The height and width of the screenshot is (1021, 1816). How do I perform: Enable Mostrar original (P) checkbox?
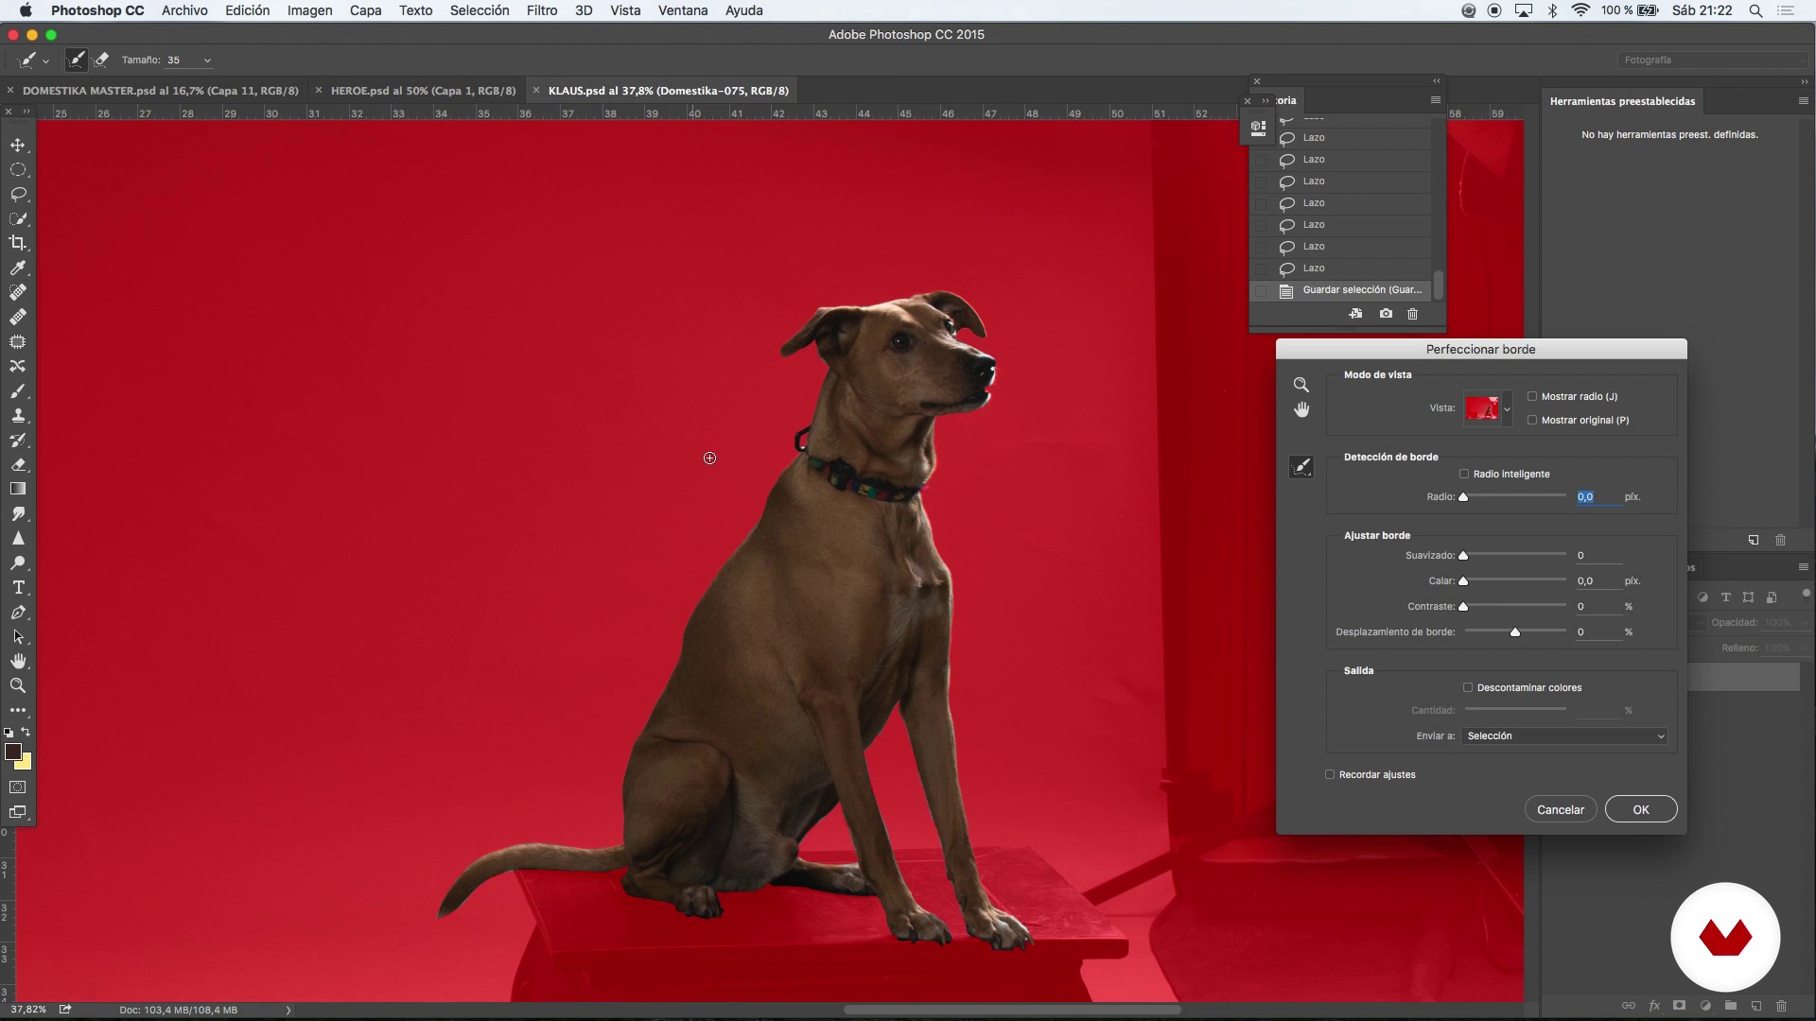(1532, 421)
